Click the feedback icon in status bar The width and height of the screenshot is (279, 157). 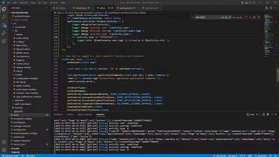pos(270,156)
